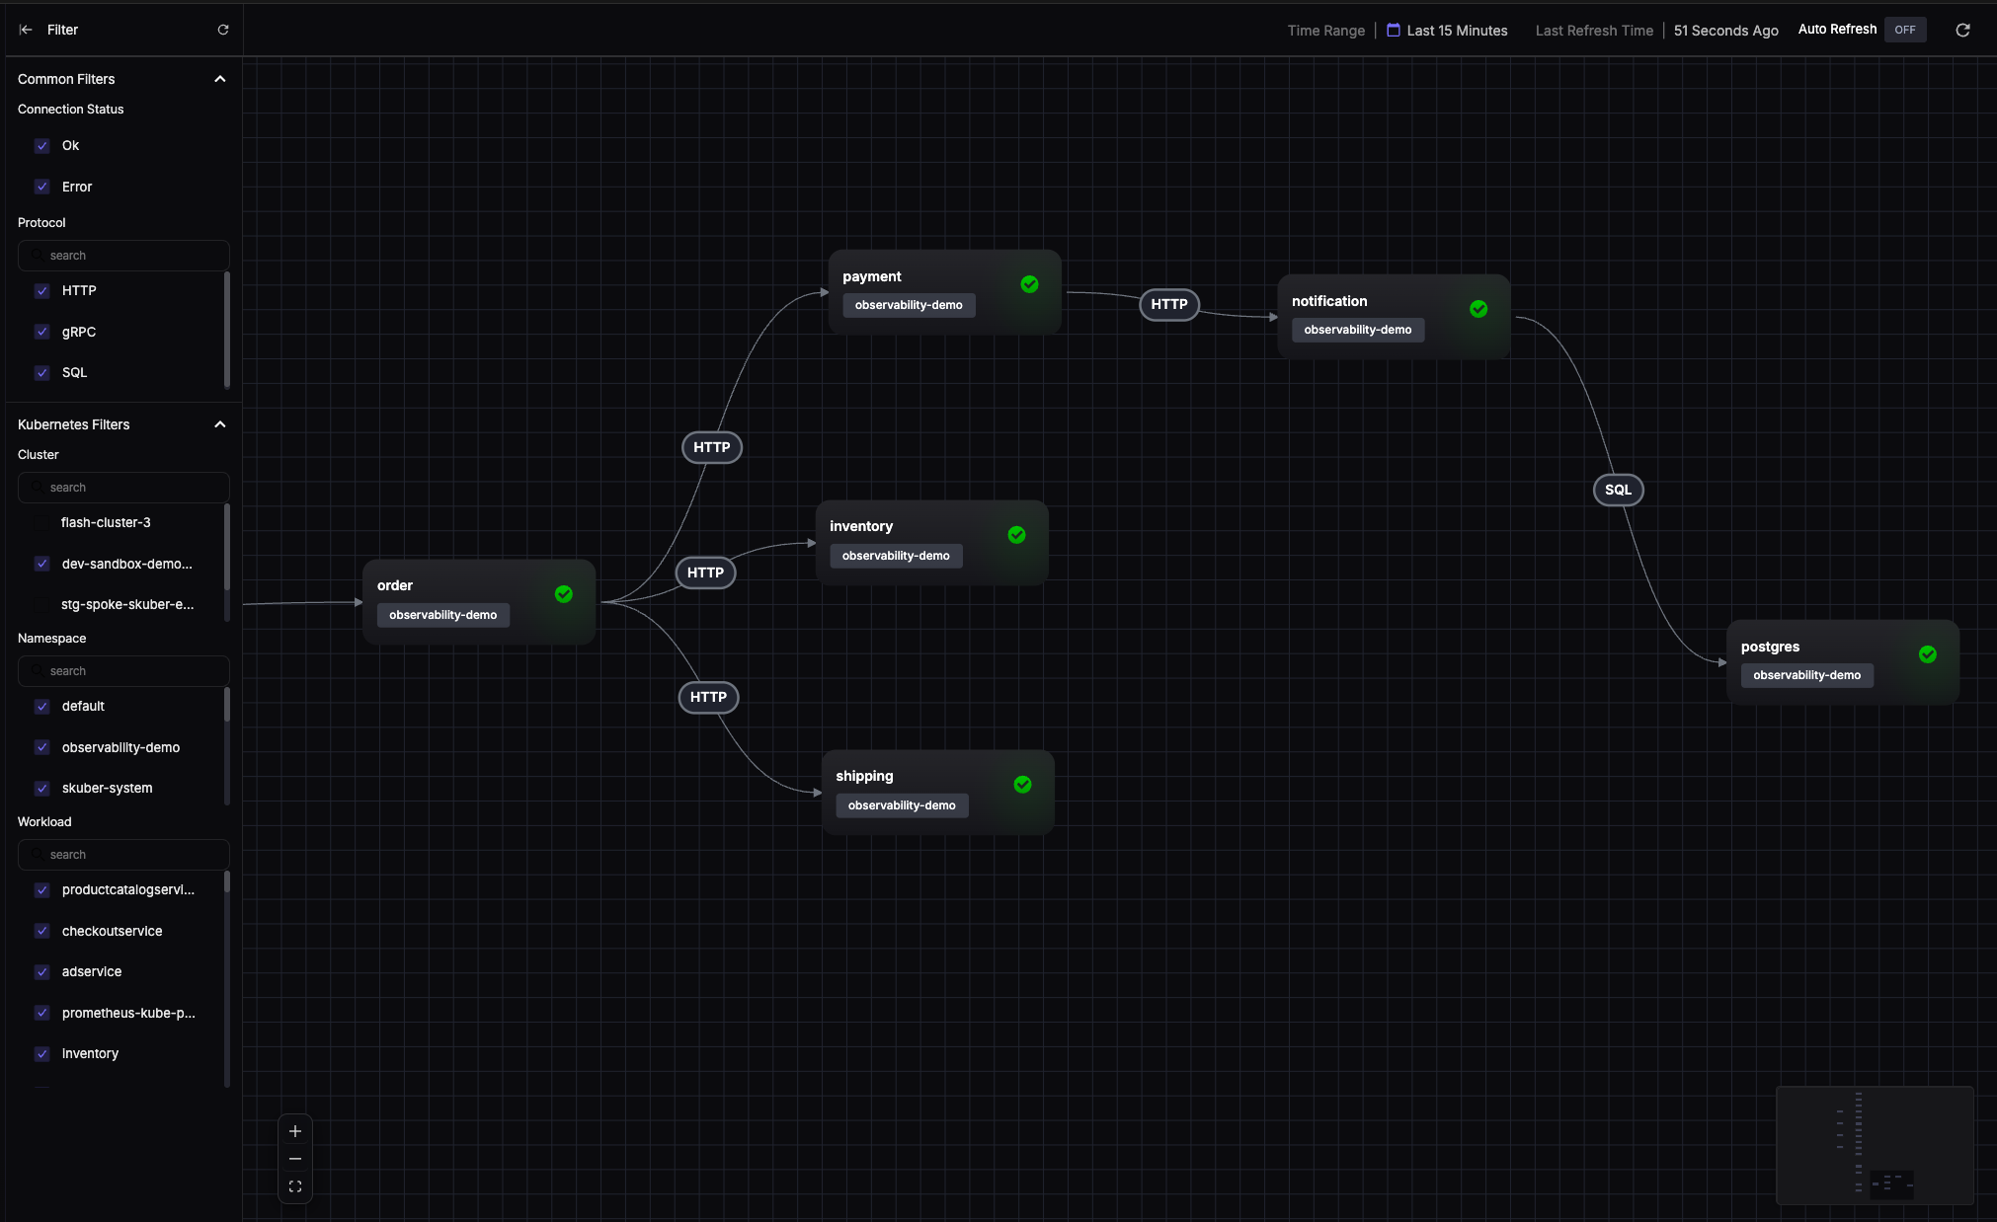1997x1222 pixels.
Task: Check the flash-cluster-3 cluster checkbox
Action: (42, 522)
